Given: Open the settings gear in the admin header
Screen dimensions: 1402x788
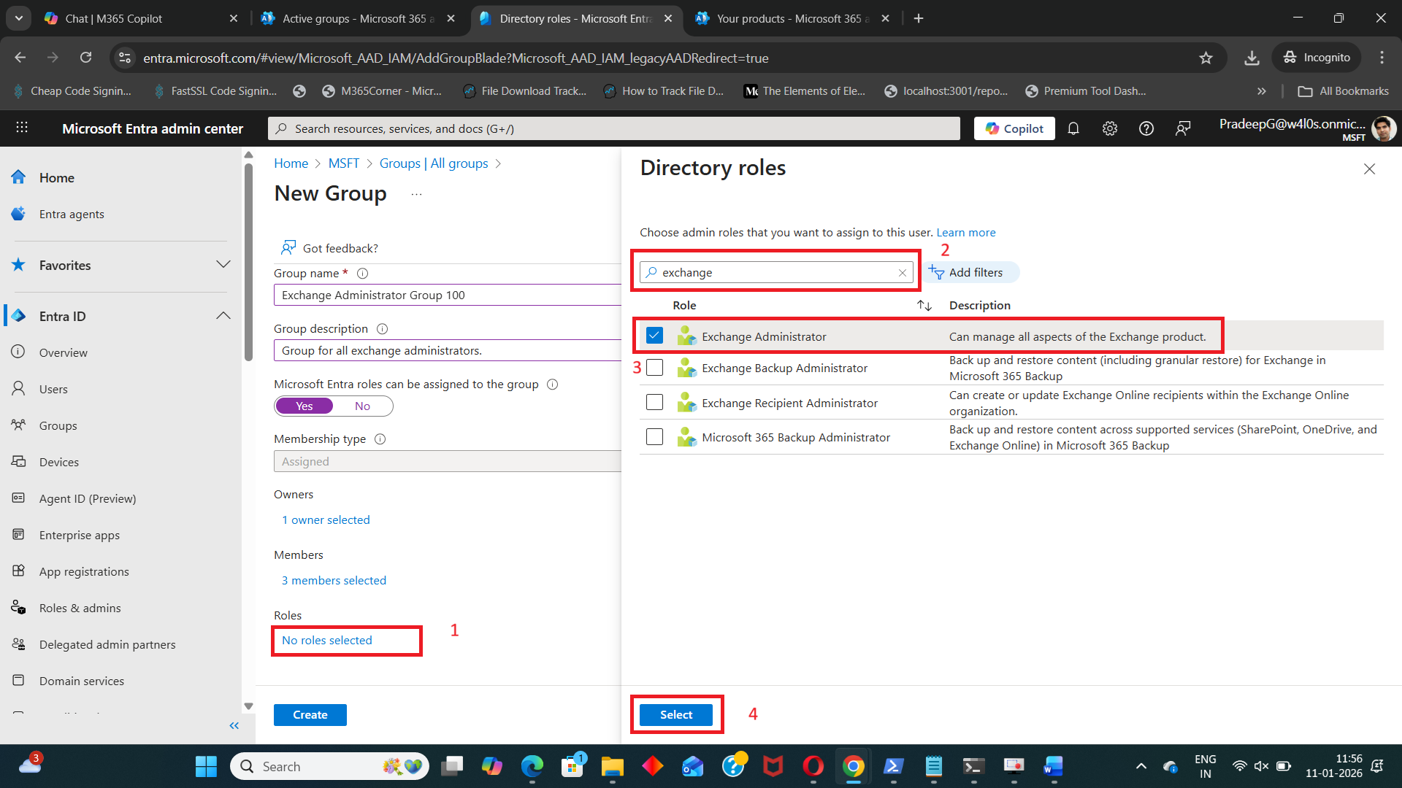Looking at the screenshot, I should (x=1110, y=128).
